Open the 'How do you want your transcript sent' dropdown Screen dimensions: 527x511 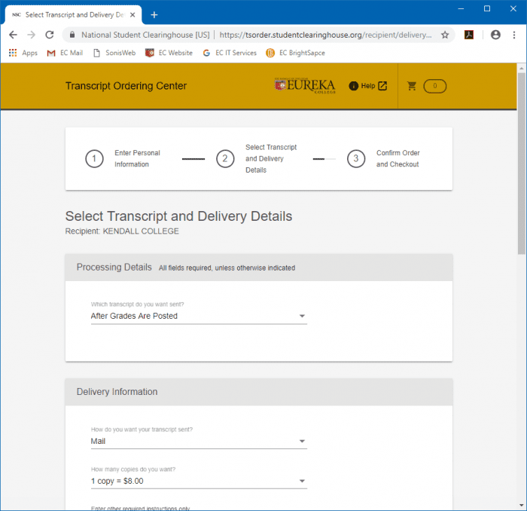coord(199,441)
